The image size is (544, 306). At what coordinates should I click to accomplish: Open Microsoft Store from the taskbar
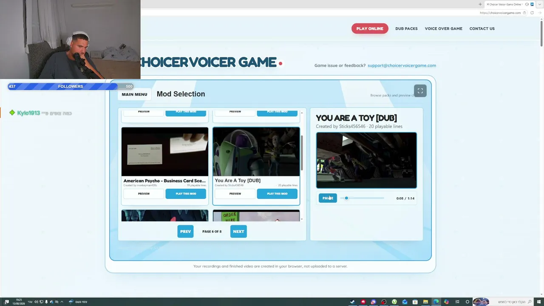coord(415,302)
